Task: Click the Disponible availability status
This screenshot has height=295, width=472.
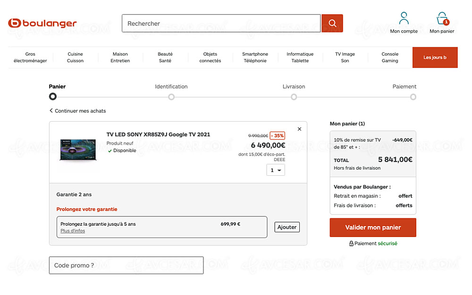Action: click(x=122, y=150)
